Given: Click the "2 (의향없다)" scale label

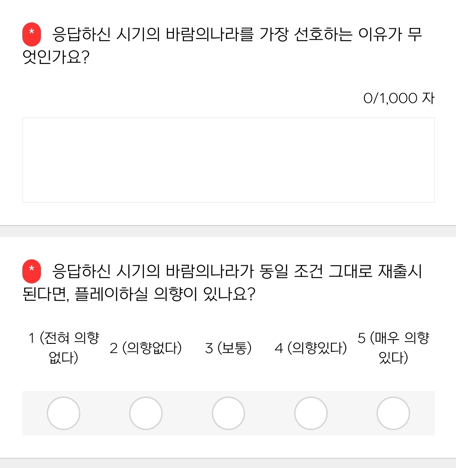Looking at the screenshot, I should click(146, 348).
